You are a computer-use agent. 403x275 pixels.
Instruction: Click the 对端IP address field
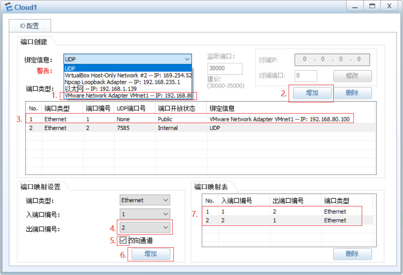pos(332,59)
